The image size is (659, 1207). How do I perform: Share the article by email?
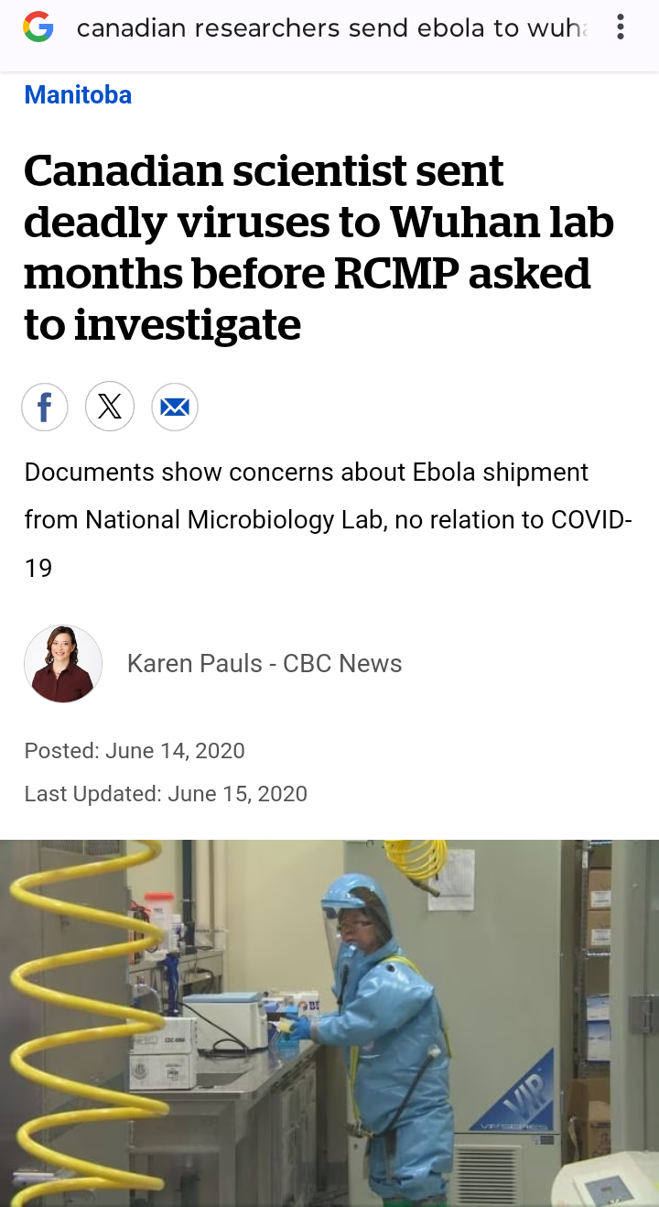pyautogui.click(x=174, y=407)
